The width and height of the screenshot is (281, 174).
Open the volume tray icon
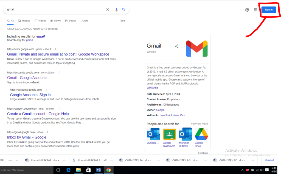[262, 170]
